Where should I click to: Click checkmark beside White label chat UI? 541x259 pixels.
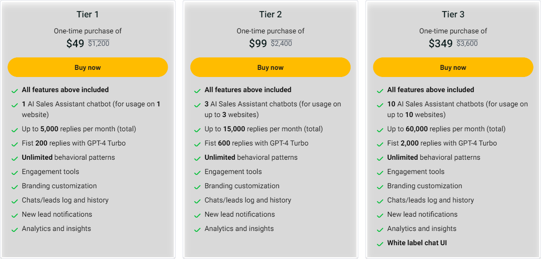(x=380, y=244)
